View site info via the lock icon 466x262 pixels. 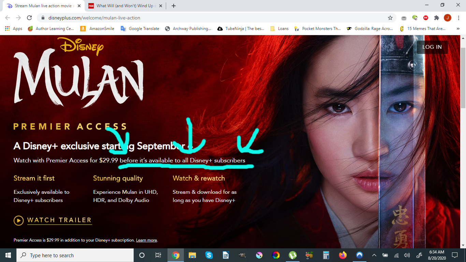click(43, 18)
